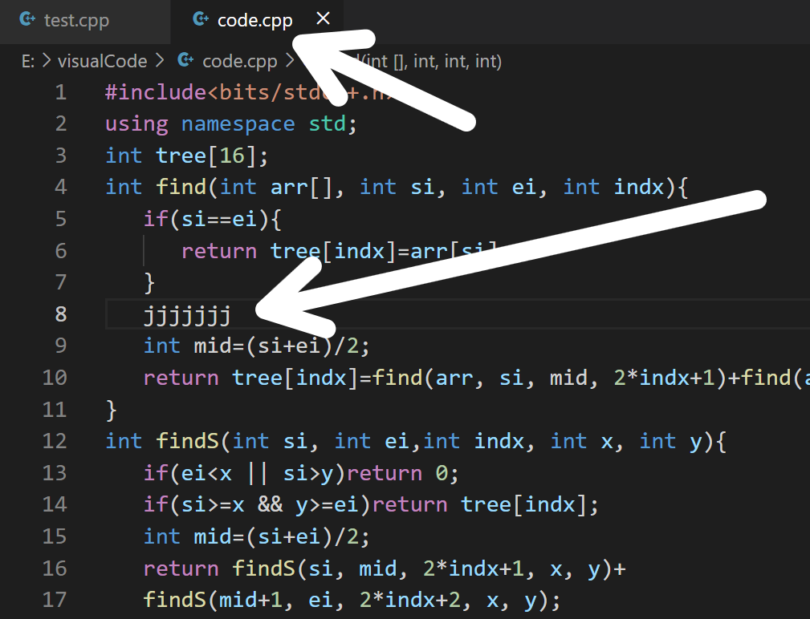Viewport: 810px width, 619px height.
Task: Open the E: breadcrumb segment
Action: click(28, 62)
